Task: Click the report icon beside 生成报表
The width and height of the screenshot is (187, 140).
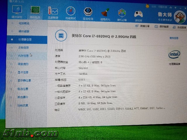Action: (174, 27)
